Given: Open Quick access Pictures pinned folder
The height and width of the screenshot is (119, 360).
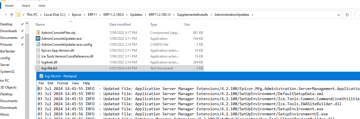Looking at the screenshot, I should pyautogui.click(x=6, y=45).
